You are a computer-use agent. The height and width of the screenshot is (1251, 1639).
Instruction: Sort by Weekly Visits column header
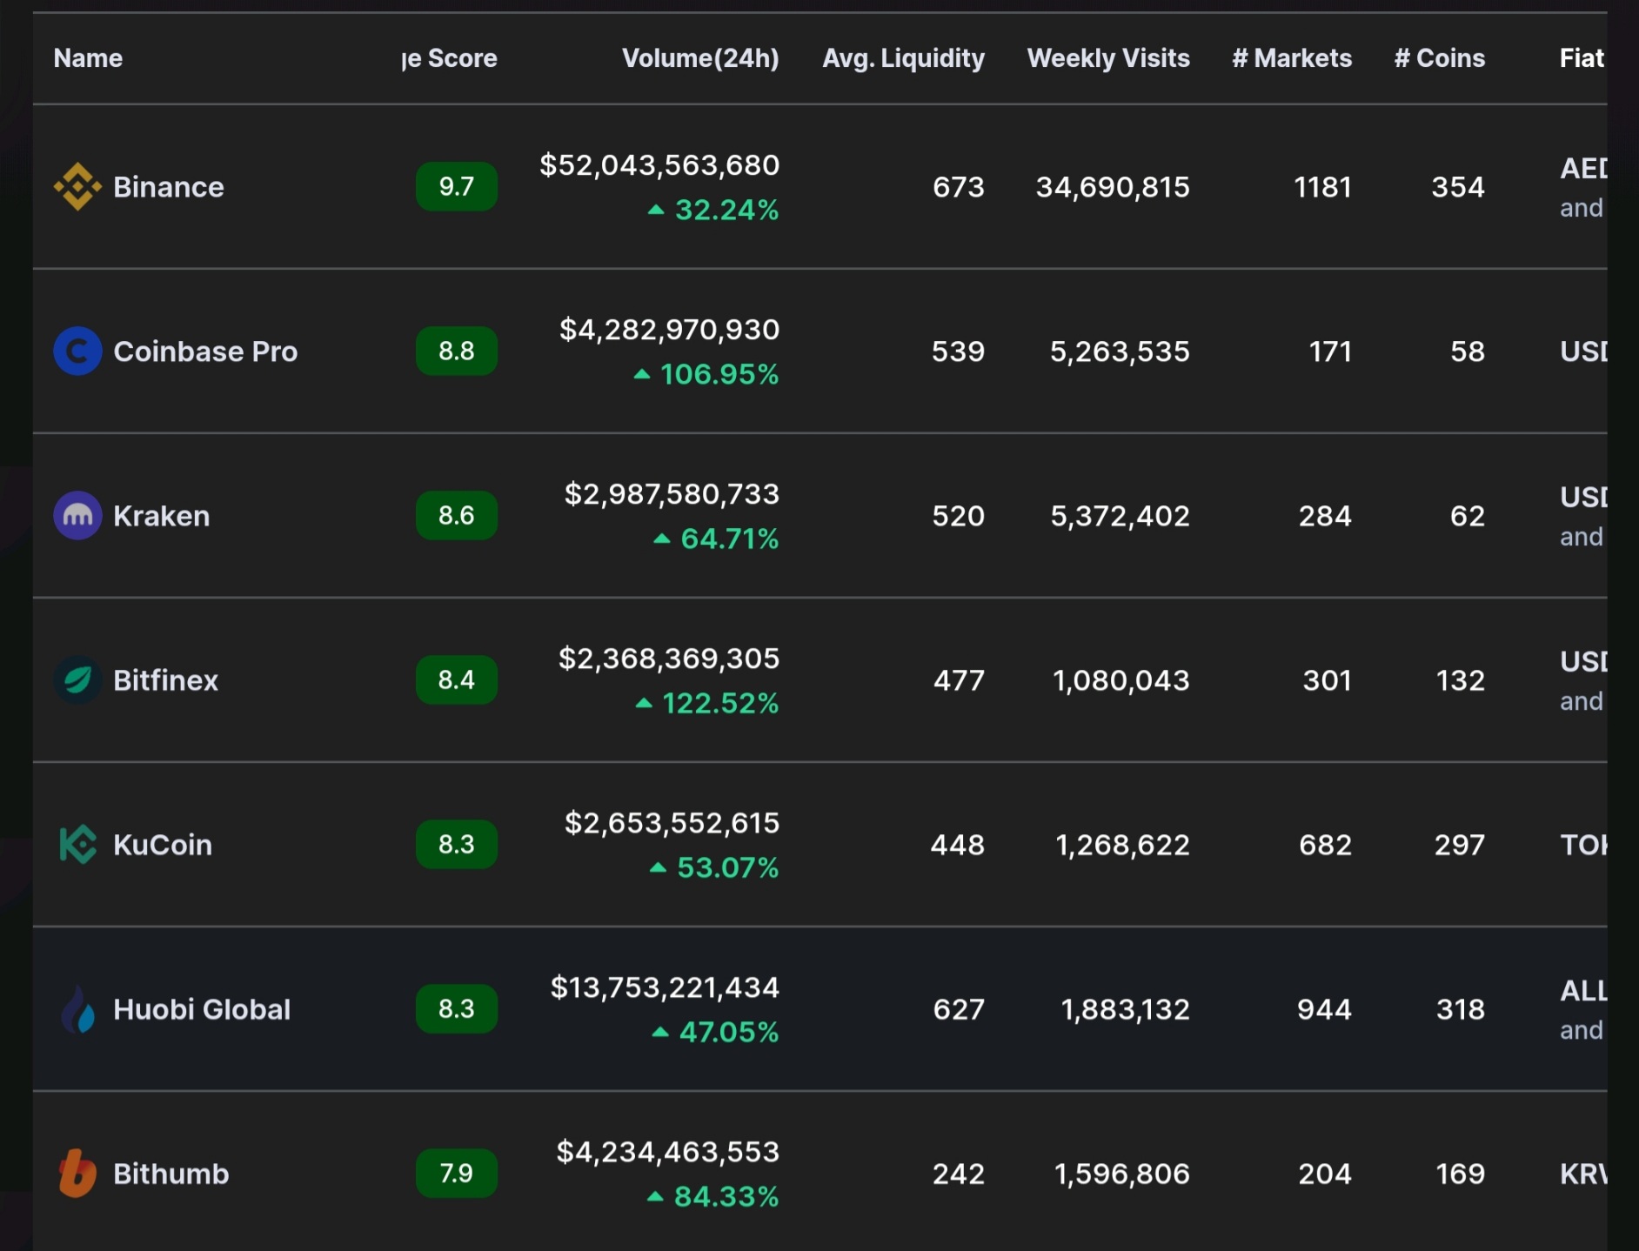[1108, 58]
